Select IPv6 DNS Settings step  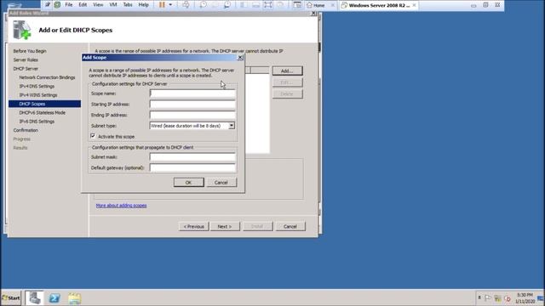click(x=37, y=122)
